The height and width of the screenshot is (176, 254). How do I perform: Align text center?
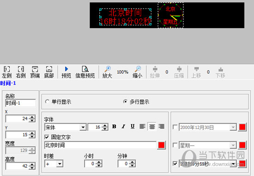click(152, 127)
